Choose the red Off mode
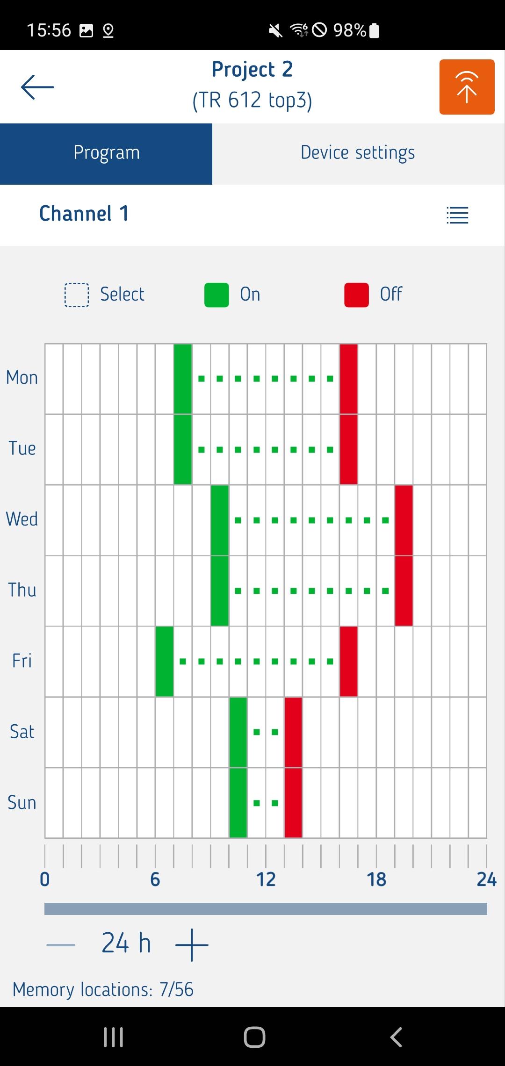The height and width of the screenshot is (1066, 505). coord(356,295)
